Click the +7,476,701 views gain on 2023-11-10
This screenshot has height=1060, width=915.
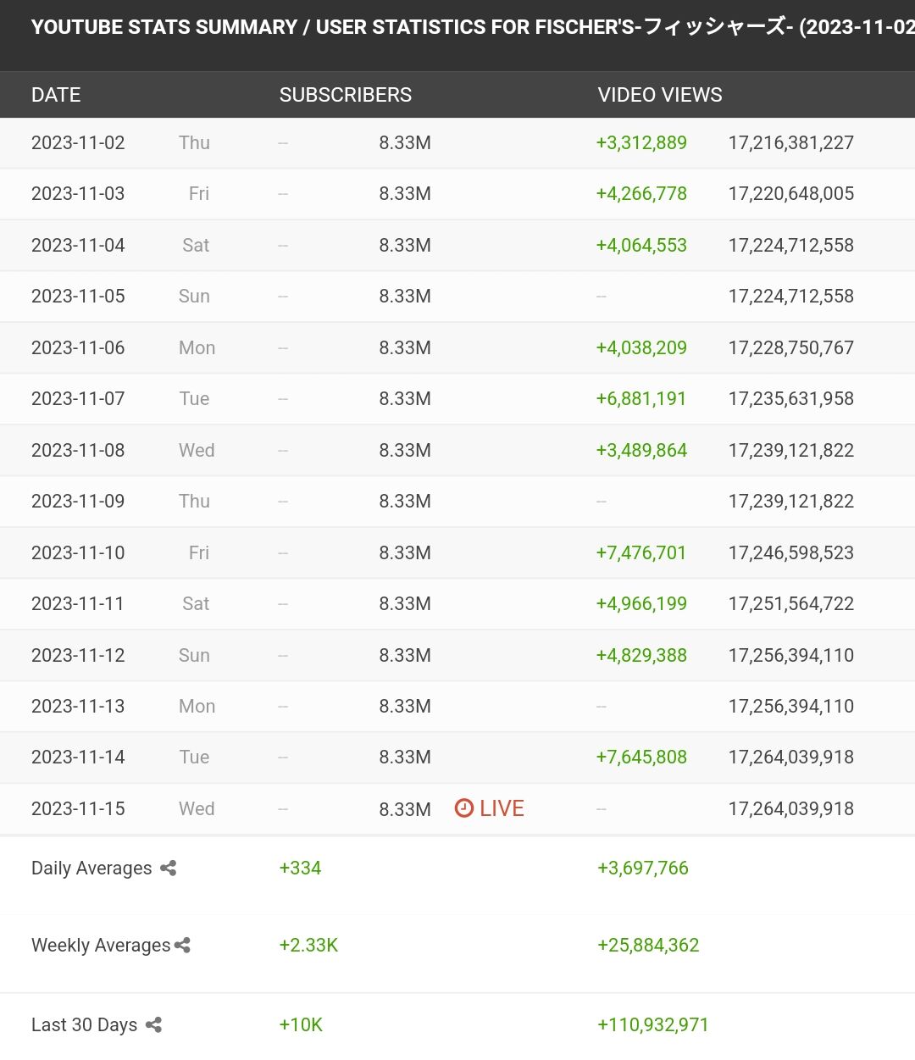pos(641,552)
